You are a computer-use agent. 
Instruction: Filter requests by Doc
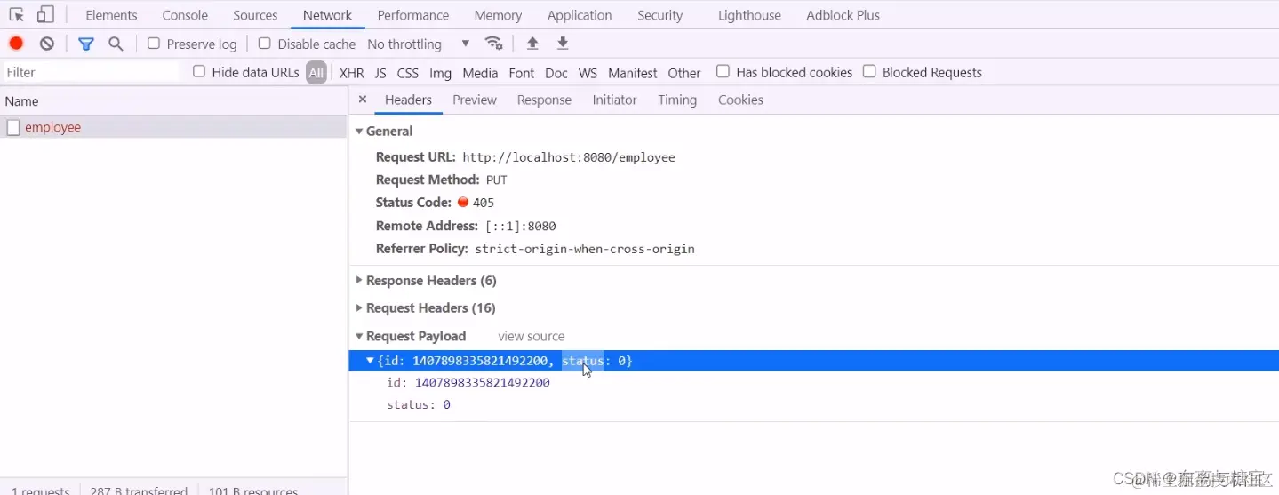(556, 73)
